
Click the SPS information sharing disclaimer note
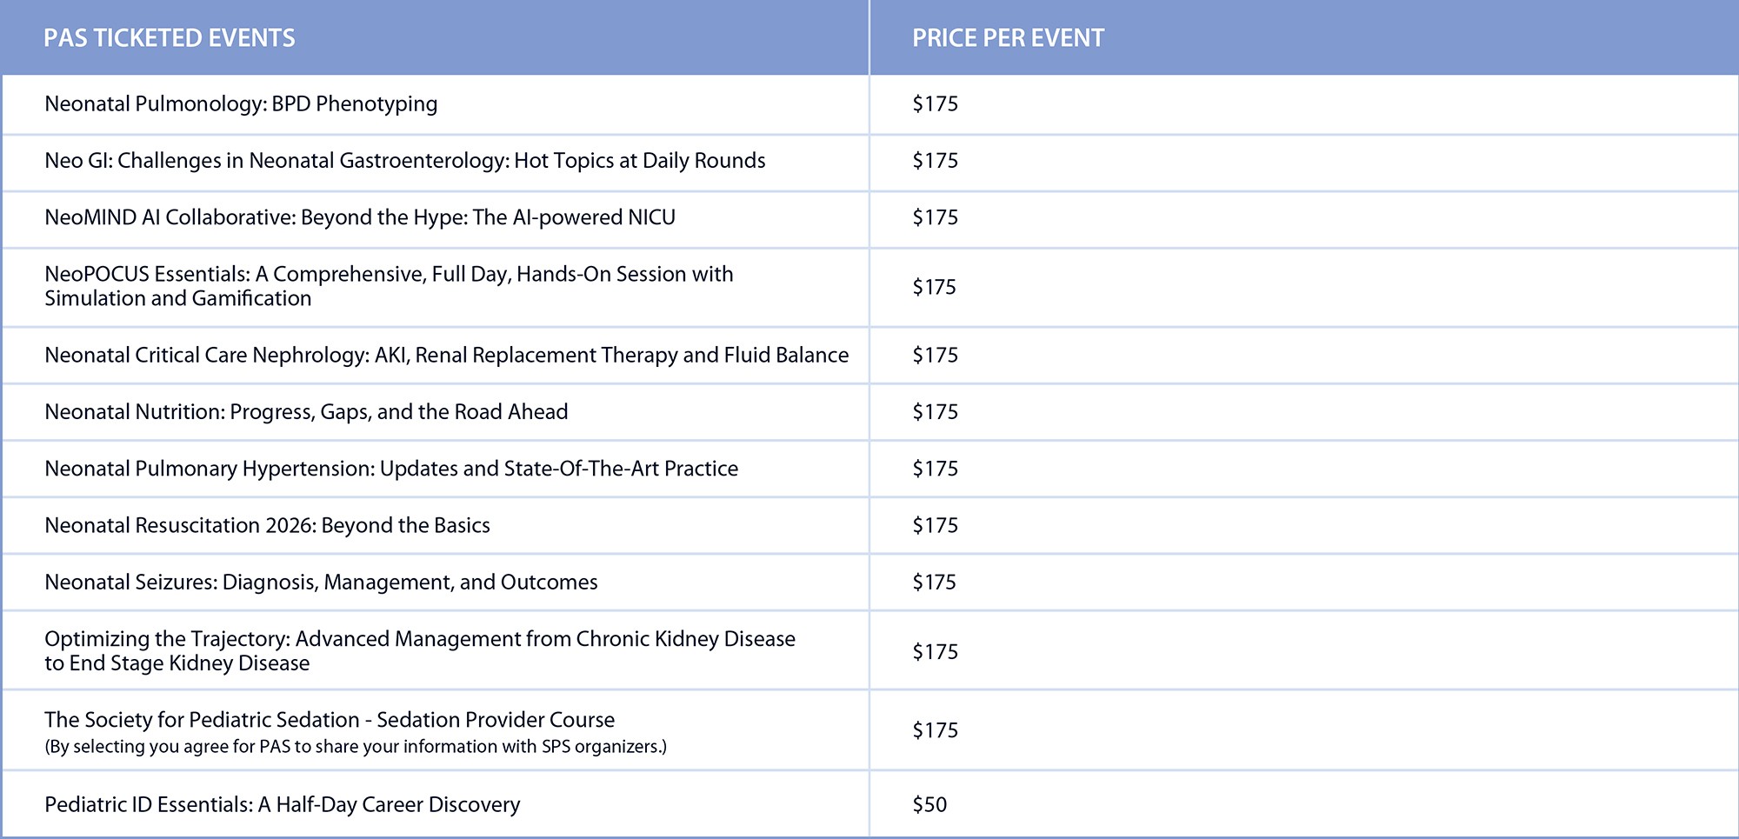356,747
